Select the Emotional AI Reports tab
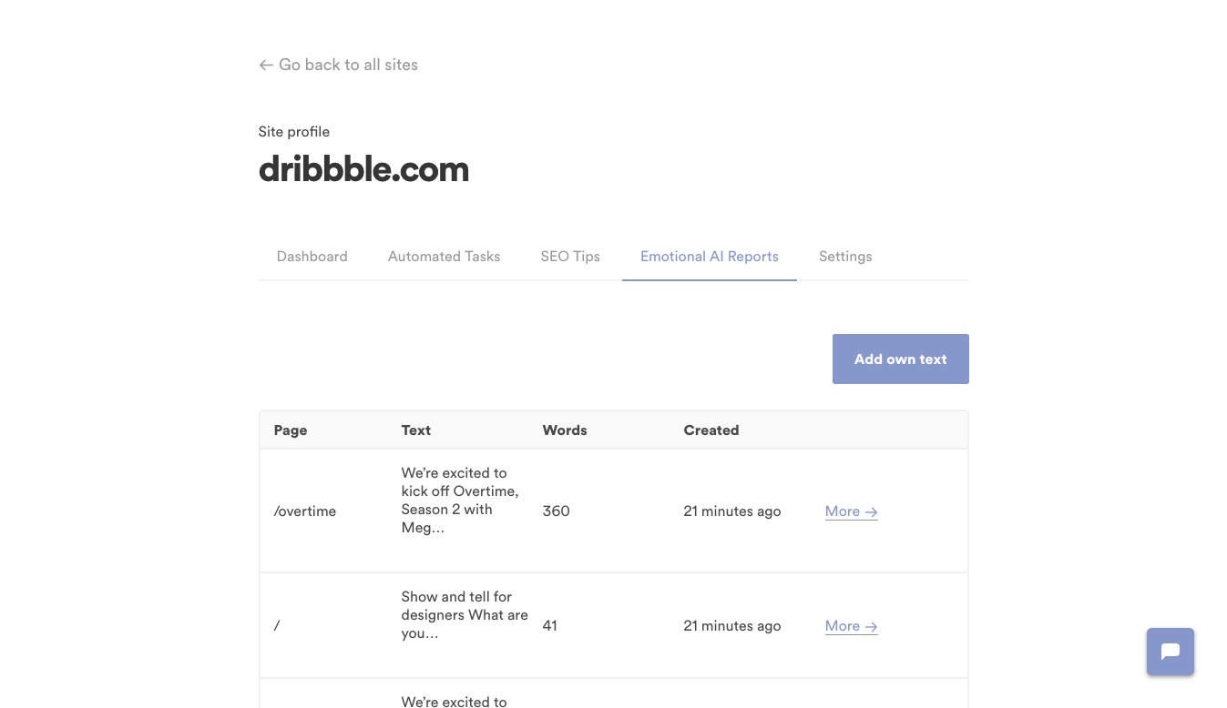 point(710,257)
